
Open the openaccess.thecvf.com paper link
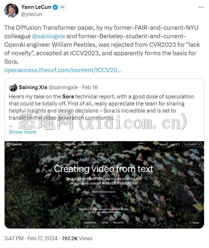tap(63, 70)
